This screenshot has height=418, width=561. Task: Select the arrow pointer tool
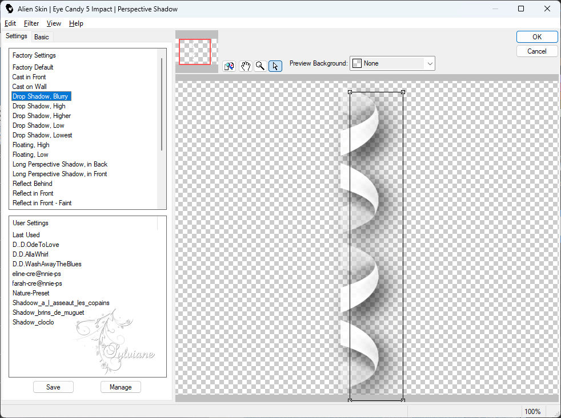[x=275, y=66]
